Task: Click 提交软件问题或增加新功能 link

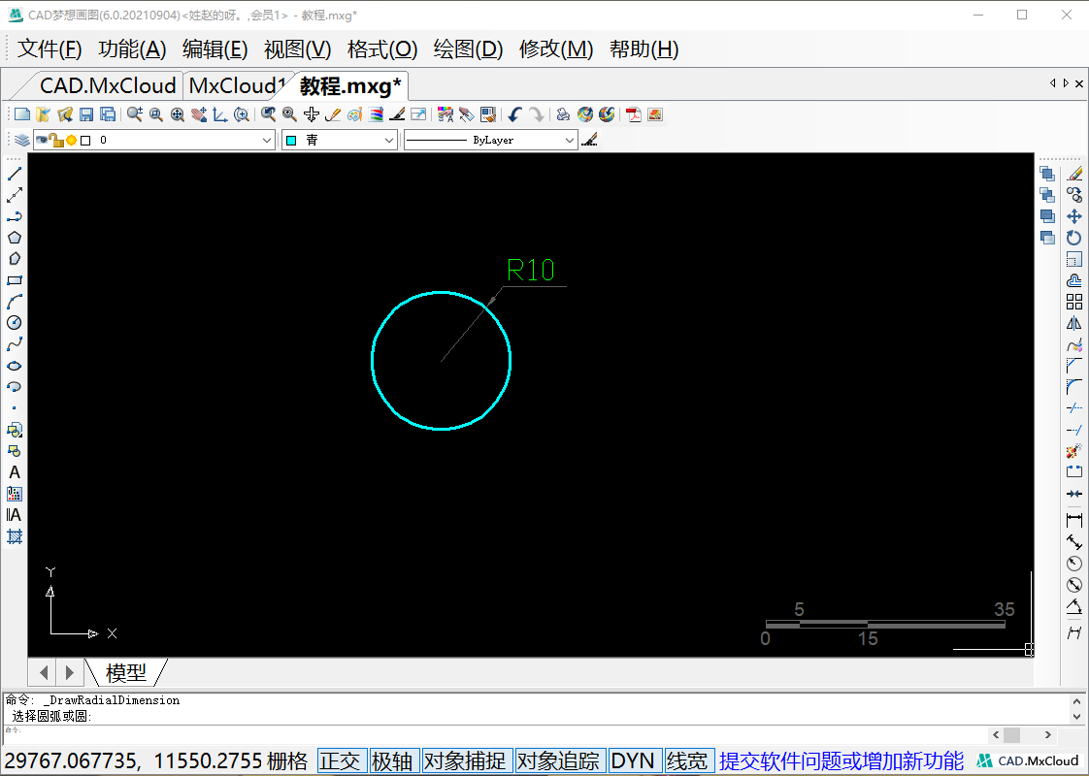Action: [x=841, y=760]
